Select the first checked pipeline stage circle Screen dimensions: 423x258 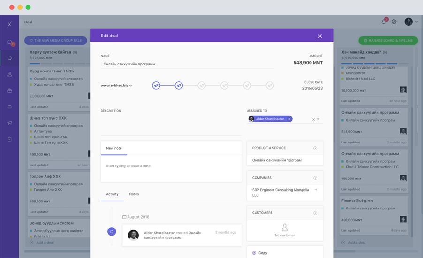(156, 86)
